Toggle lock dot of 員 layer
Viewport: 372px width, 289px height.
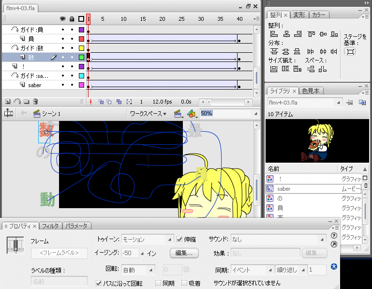point(72,39)
